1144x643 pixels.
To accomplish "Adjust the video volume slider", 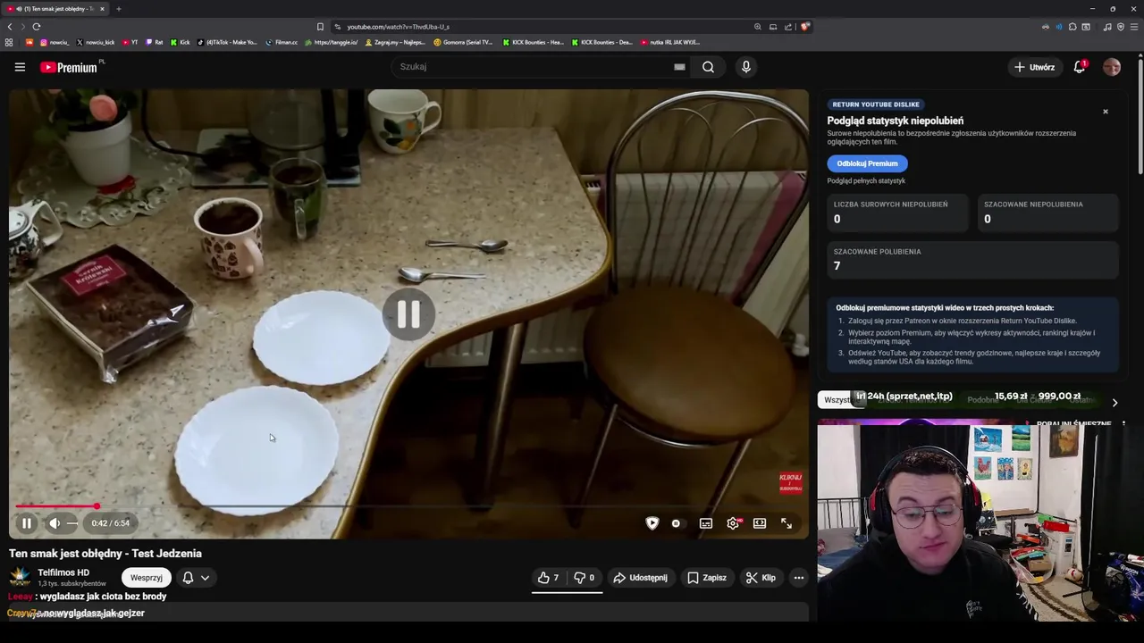I will tap(72, 523).
